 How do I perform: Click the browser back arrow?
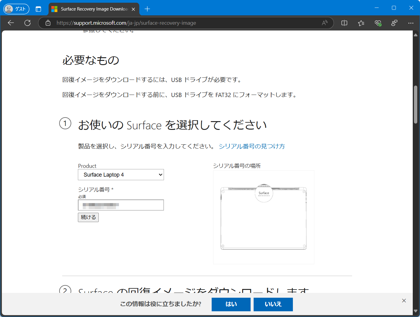click(11, 23)
